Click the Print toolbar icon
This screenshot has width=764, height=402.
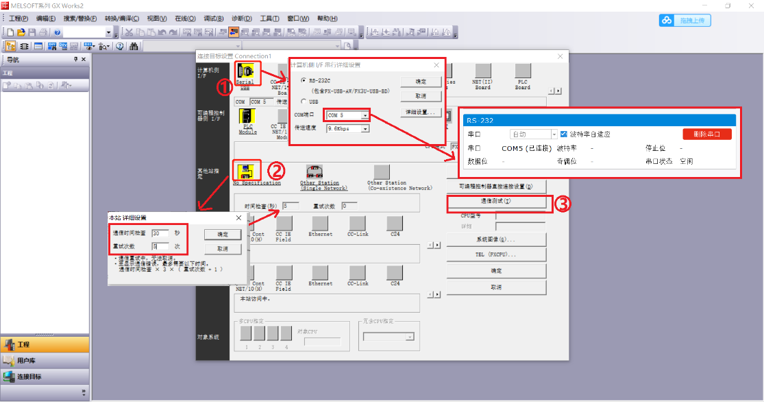tap(43, 33)
